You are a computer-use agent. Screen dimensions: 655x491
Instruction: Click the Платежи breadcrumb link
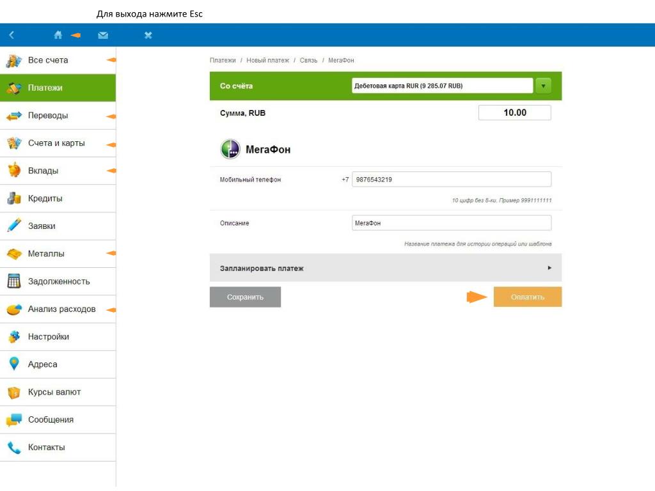pos(223,61)
